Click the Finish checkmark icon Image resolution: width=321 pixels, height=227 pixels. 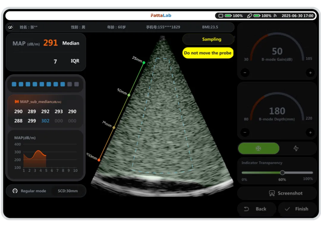pos(287,209)
